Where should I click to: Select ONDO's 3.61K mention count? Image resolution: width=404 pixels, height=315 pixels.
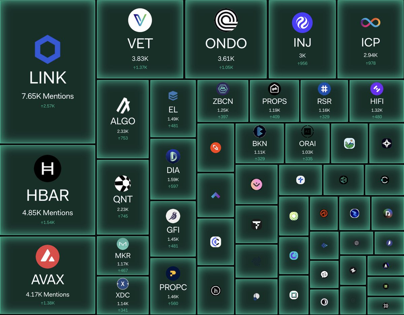click(226, 59)
